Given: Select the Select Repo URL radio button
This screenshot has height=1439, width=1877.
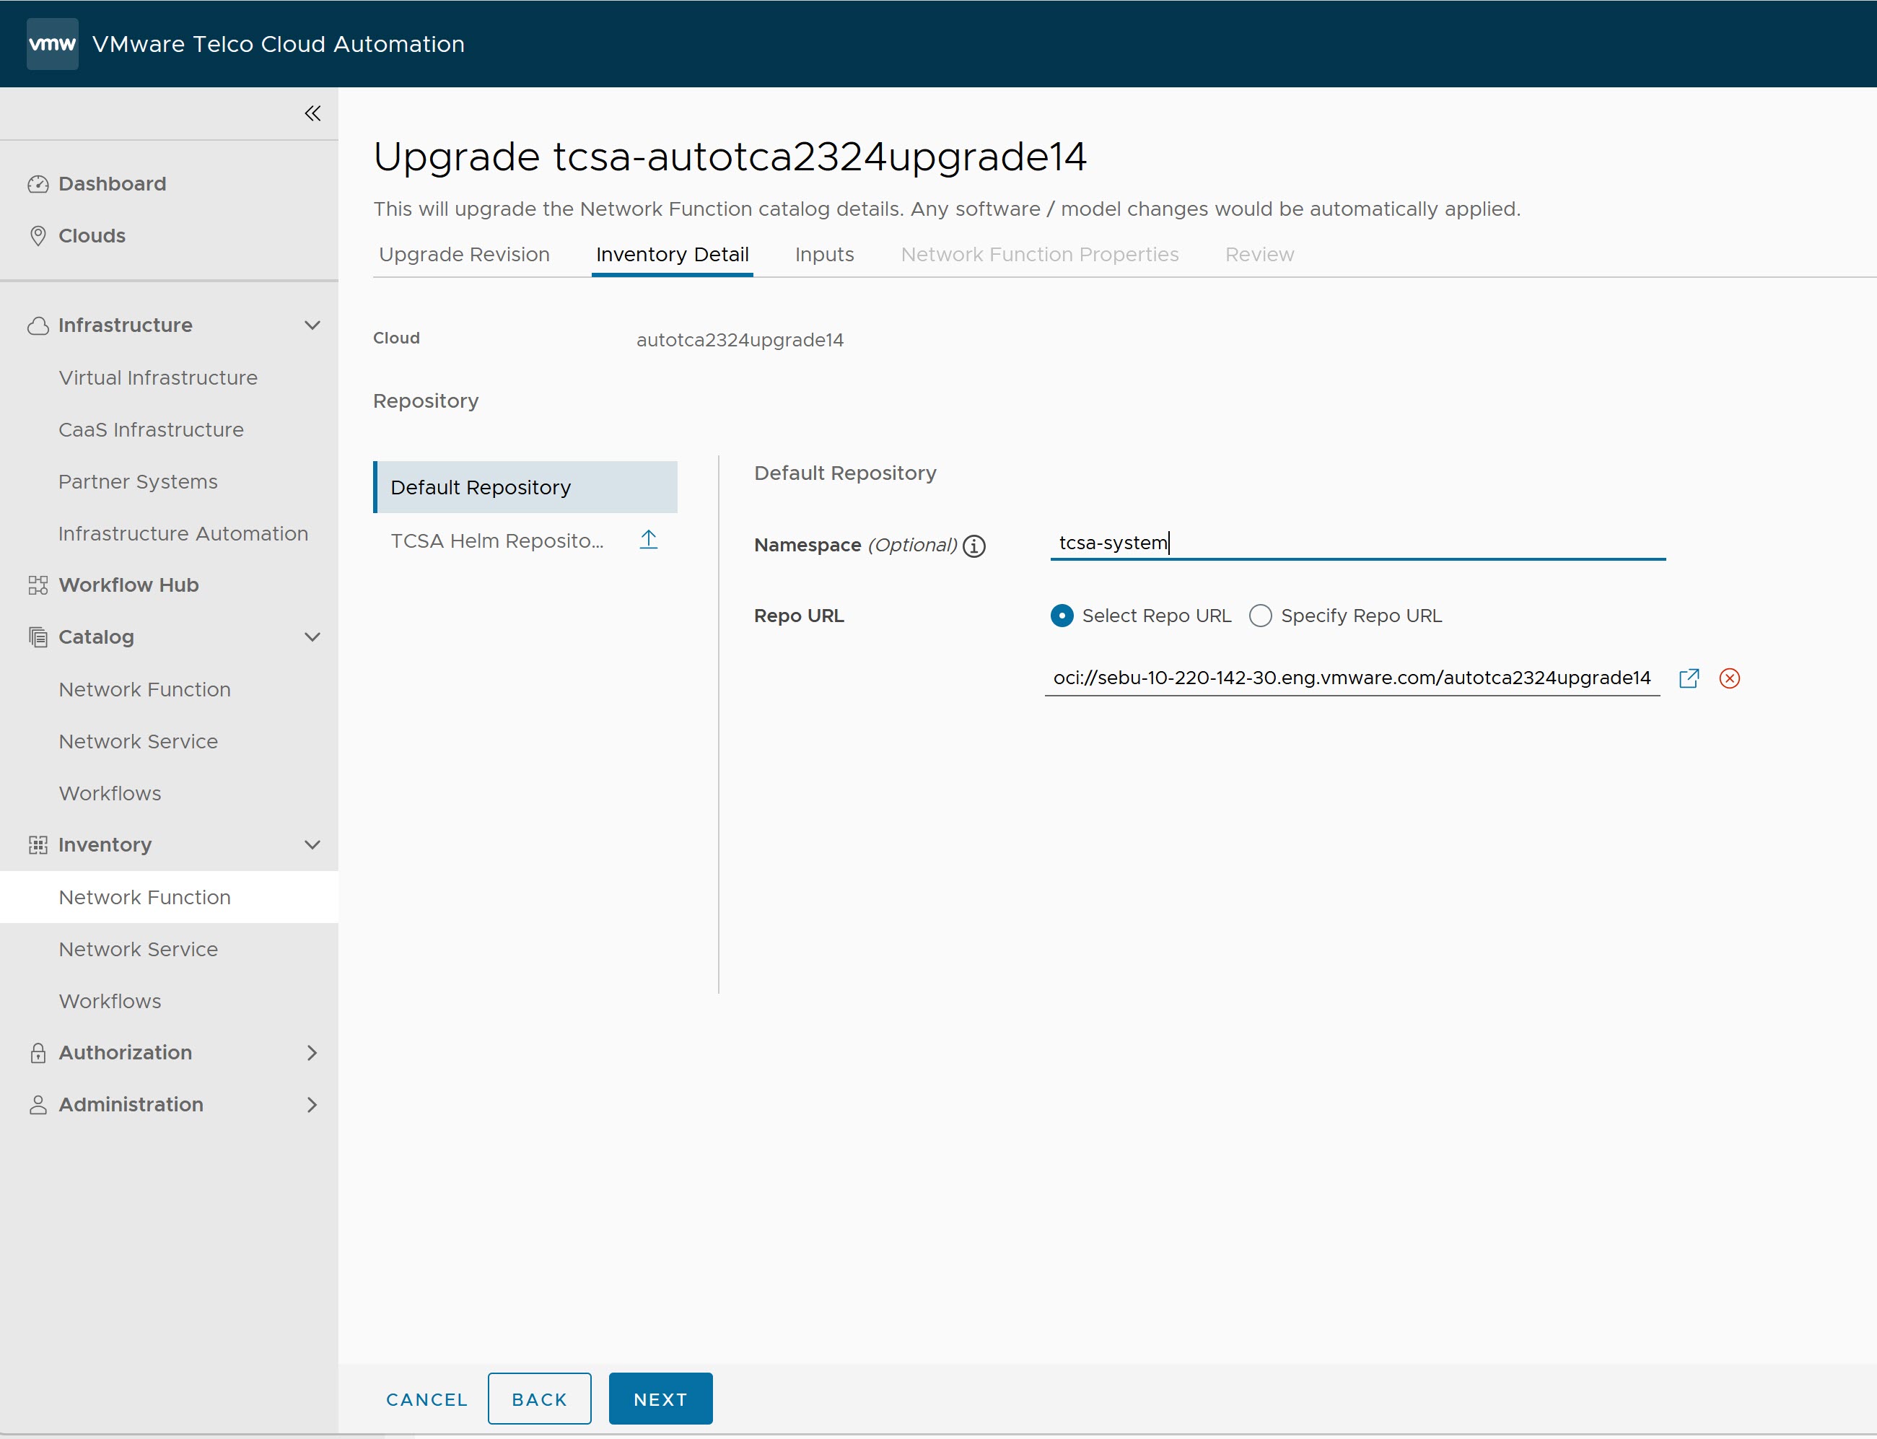Looking at the screenshot, I should 1059,615.
